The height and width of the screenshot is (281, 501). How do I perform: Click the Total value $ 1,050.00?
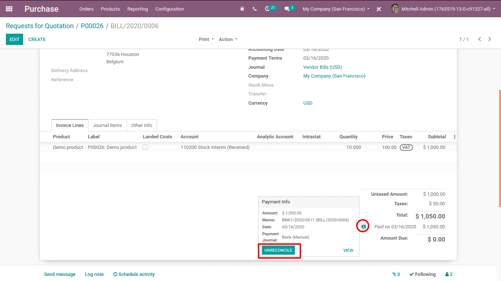pyautogui.click(x=430, y=216)
